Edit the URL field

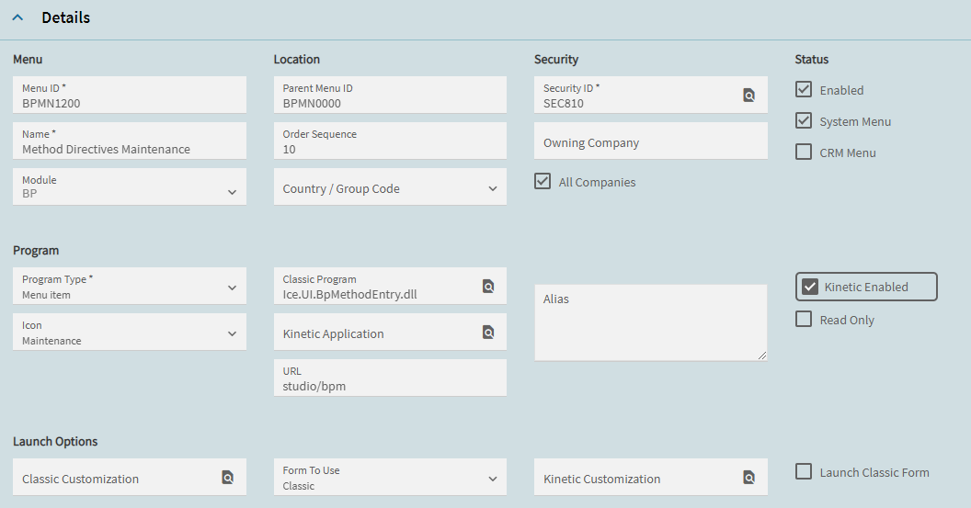390,378
